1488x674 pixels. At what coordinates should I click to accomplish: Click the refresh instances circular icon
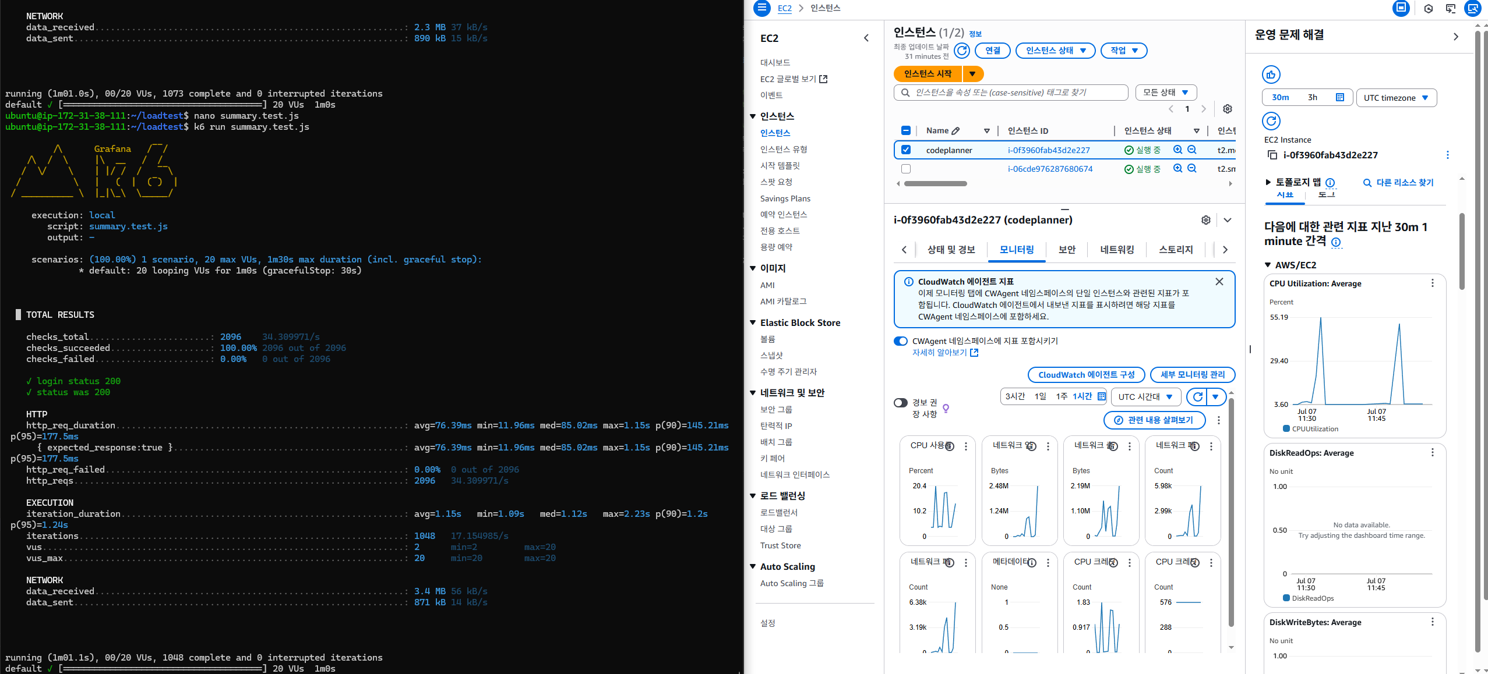point(962,51)
